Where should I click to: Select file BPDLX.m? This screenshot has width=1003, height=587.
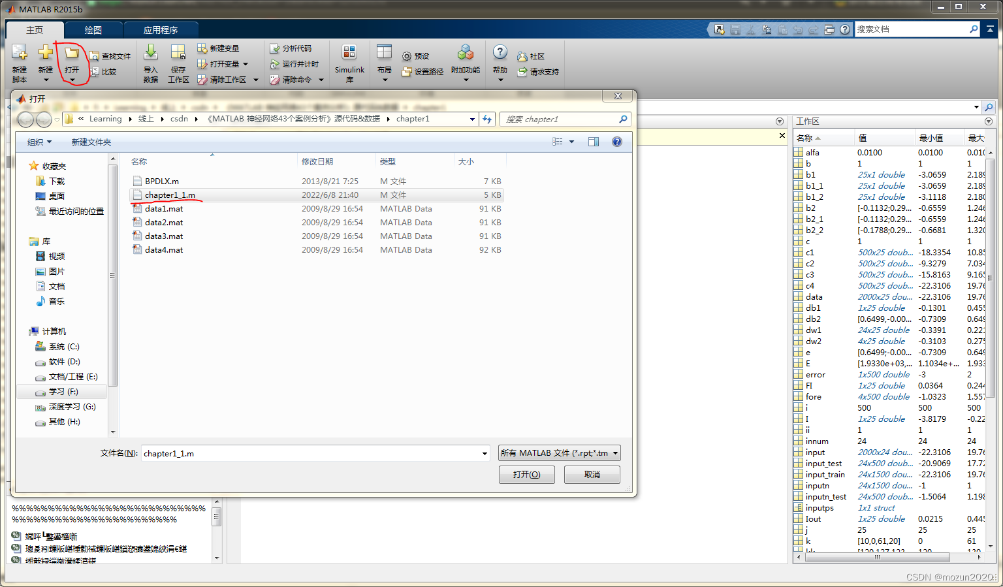point(162,181)
